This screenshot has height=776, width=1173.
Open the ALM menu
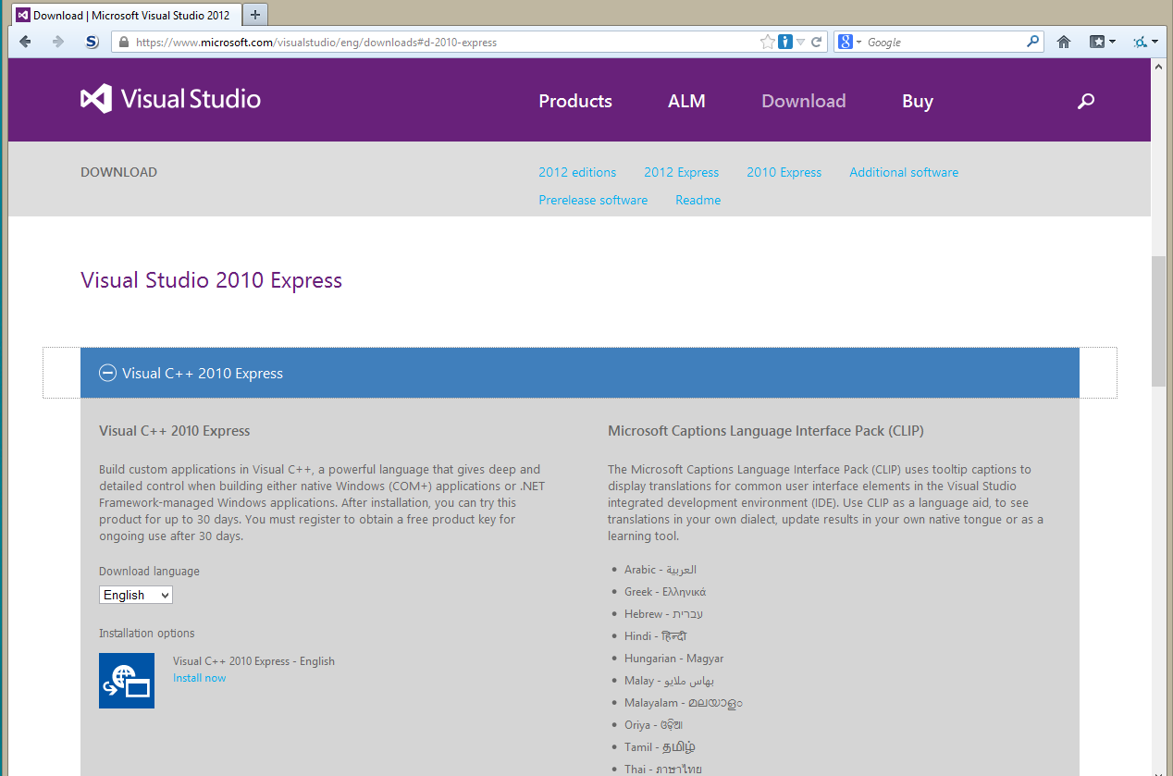pyautogui.click(x=686, y=101)
